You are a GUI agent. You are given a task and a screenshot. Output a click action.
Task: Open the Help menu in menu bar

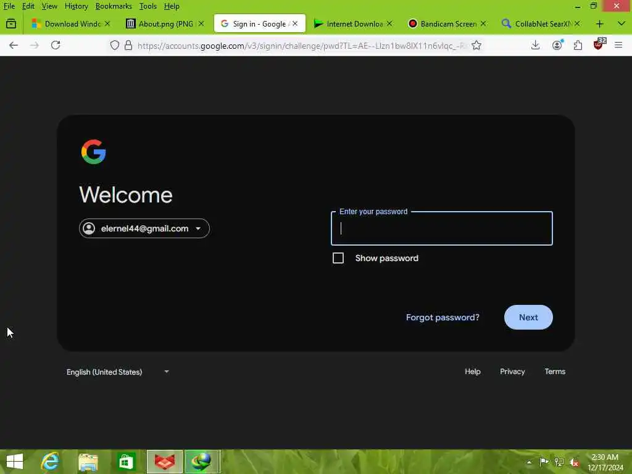pyautogui.click(x=172, y=6)
